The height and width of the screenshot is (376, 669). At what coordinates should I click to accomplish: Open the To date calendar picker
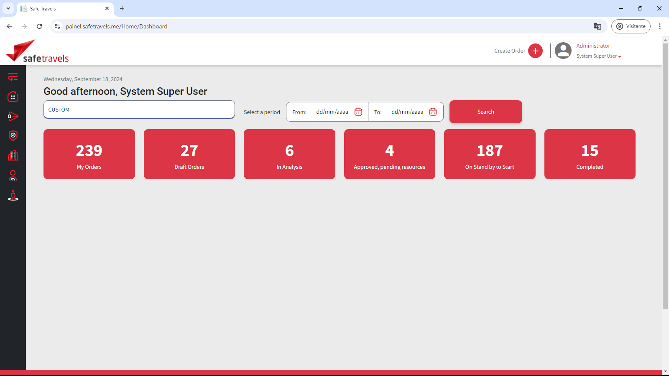click(x=433, y=112)
